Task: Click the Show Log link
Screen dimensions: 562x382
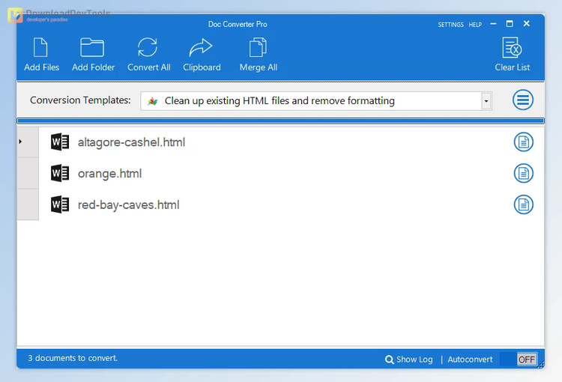Action: (x=414, y=360)
